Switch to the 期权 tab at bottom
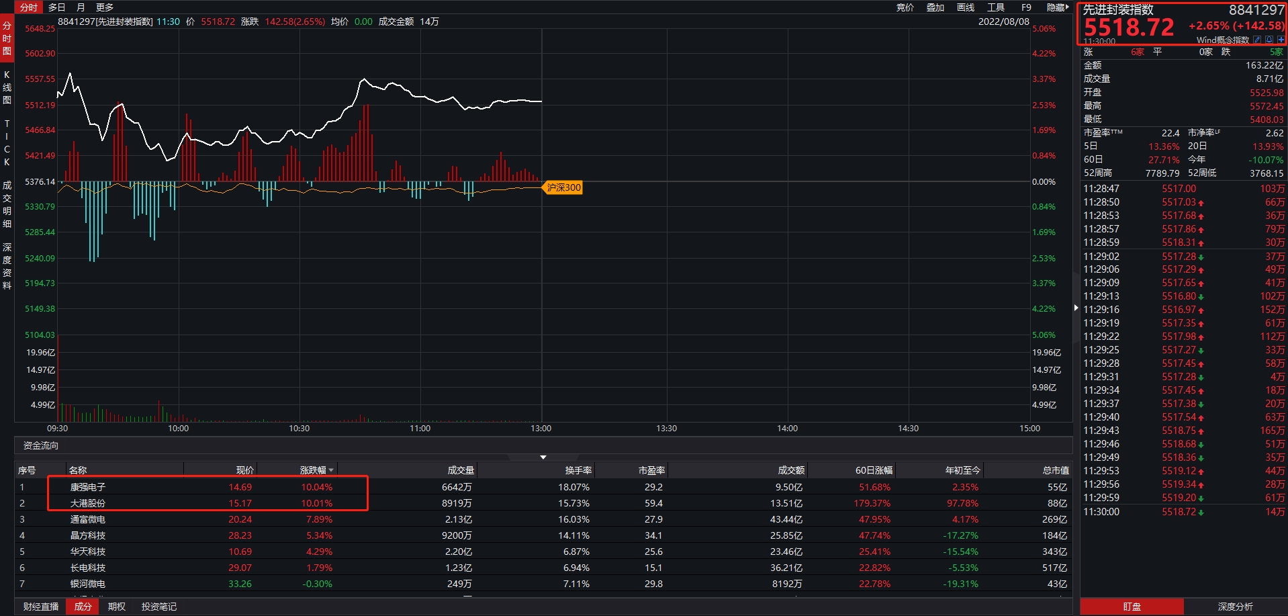The width and height of the screenshot is (1288, 616). point(117,607)
